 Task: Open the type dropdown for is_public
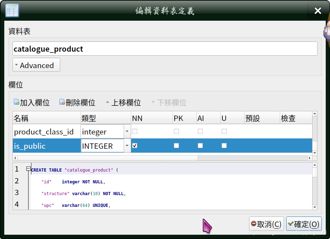(127, 146)
